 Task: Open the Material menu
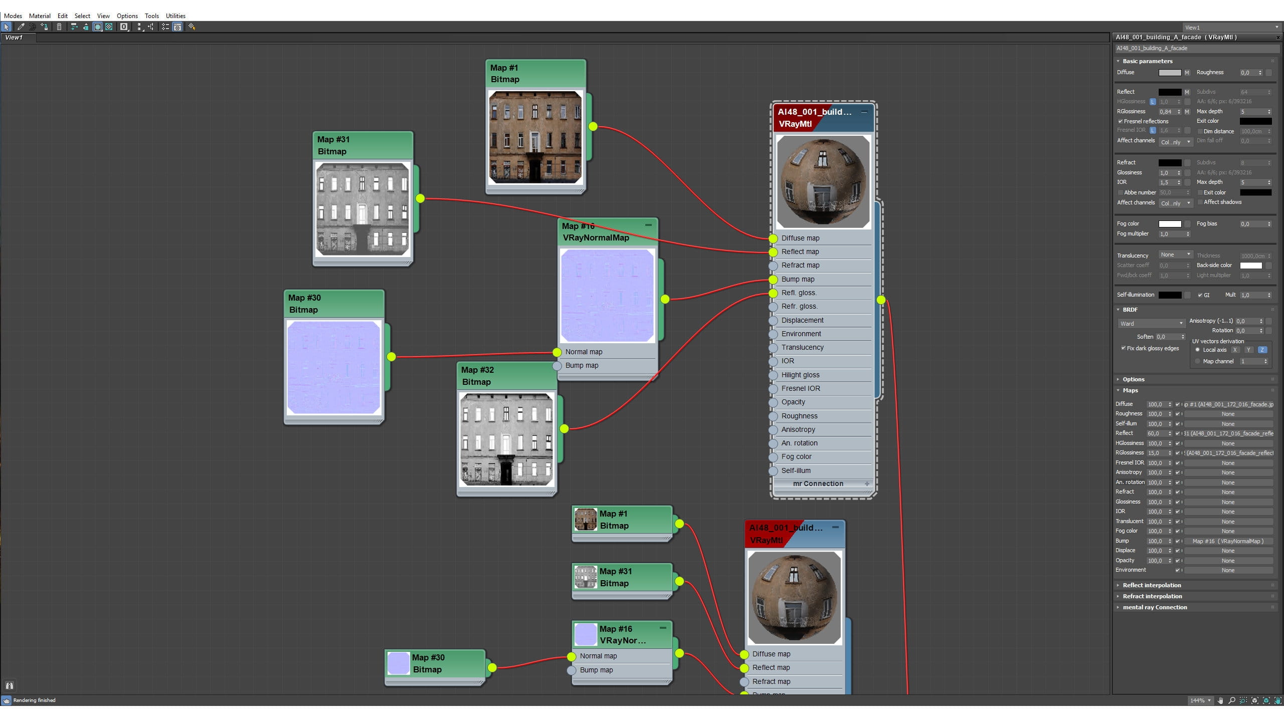(x=40, y=16)
